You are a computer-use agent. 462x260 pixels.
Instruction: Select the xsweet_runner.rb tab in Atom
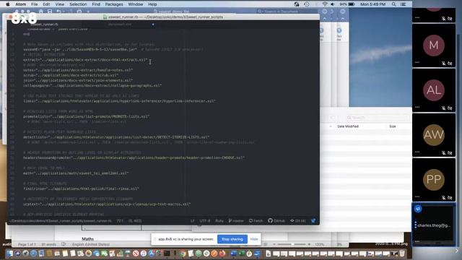coord(44,25)
